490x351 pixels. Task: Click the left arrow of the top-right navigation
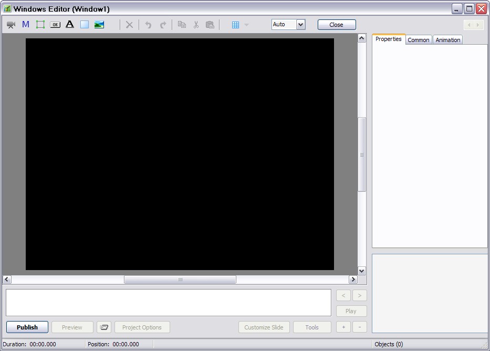pos(470,25)
